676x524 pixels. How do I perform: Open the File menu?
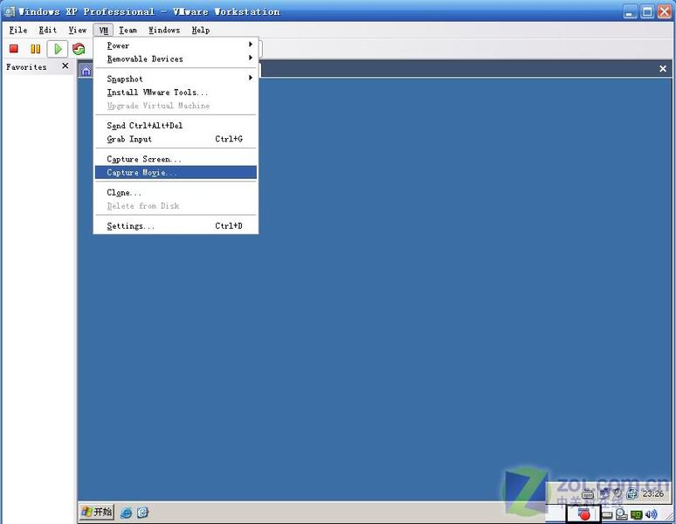18,30
